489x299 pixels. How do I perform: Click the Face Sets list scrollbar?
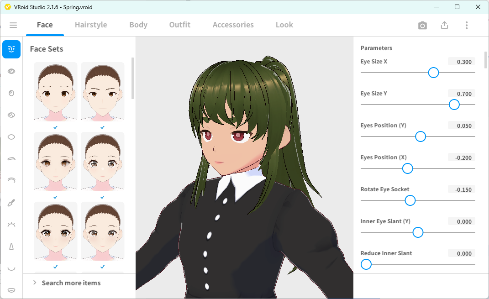point(132,78)
